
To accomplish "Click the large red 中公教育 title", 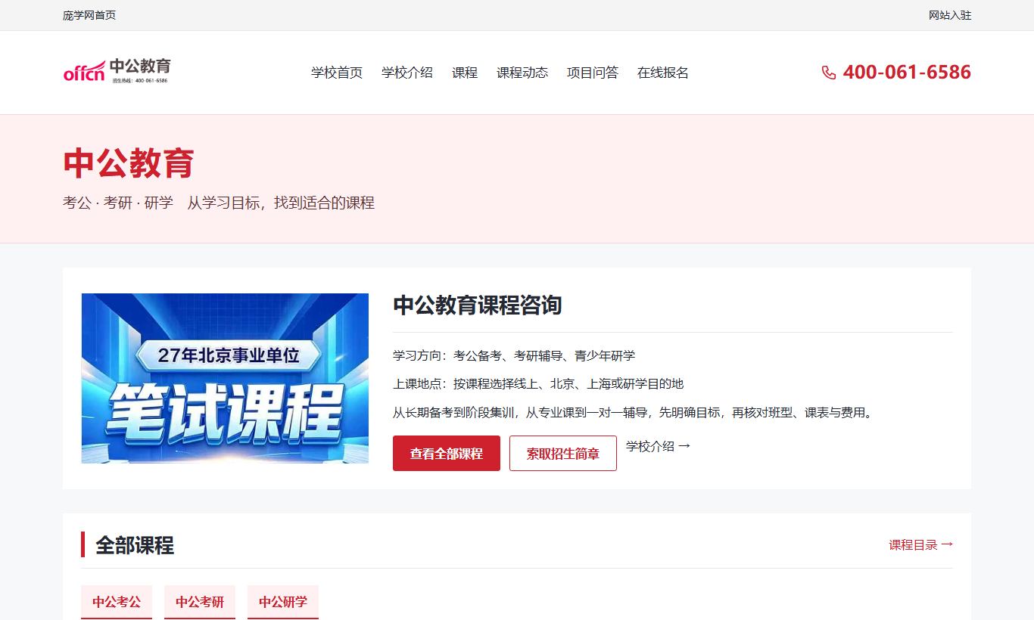I will [x=129, y=163].
